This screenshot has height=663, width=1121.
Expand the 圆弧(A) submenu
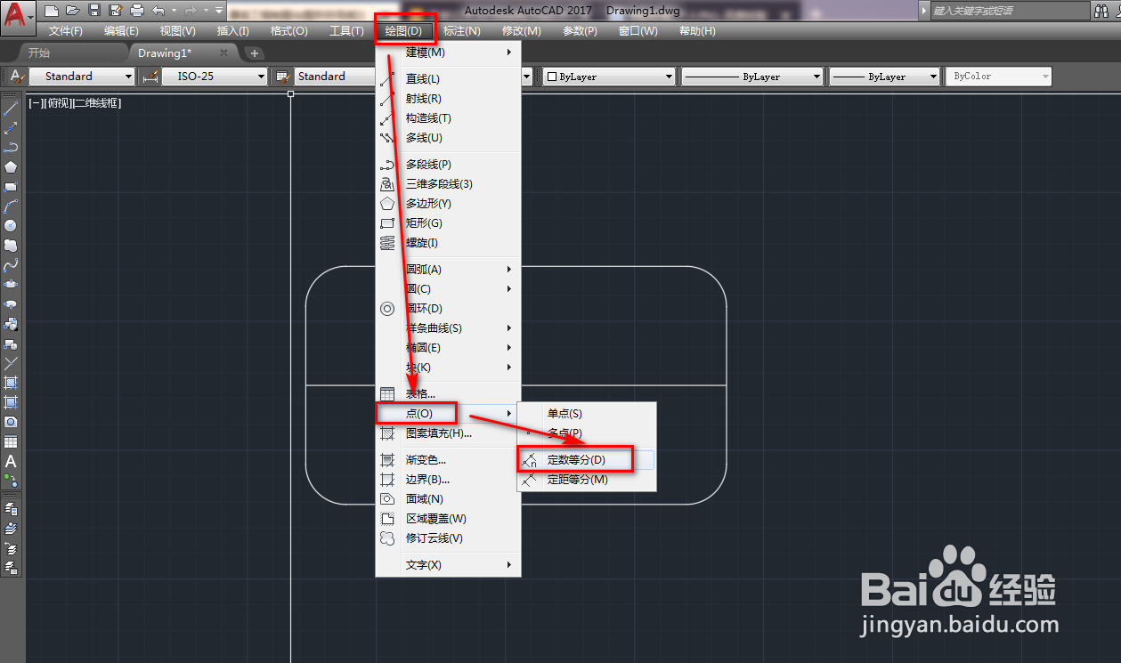(x=448, y=270)
